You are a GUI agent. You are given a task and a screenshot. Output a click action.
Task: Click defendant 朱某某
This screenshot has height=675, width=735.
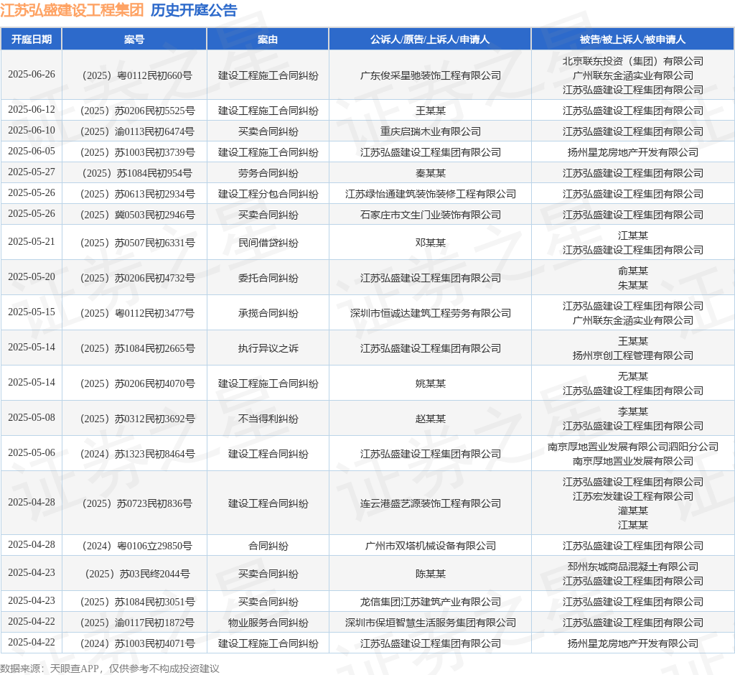coord(633,285)
